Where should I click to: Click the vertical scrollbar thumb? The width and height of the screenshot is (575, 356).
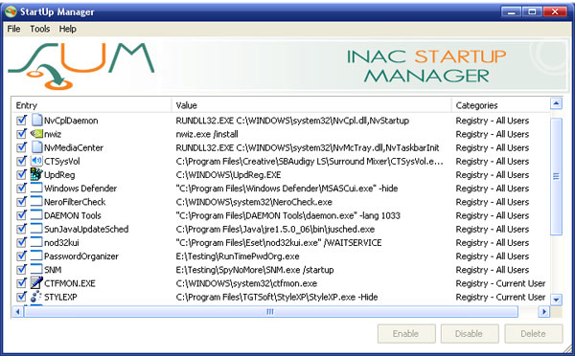(x=556, y=176)
